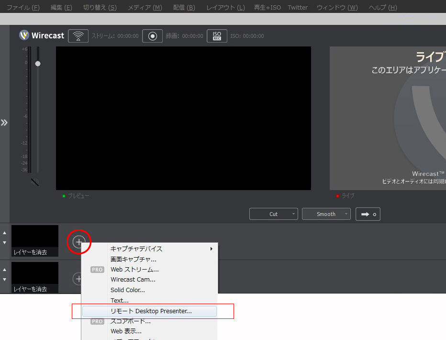
Task: Click the black preview video area
Action: point(183,118)
